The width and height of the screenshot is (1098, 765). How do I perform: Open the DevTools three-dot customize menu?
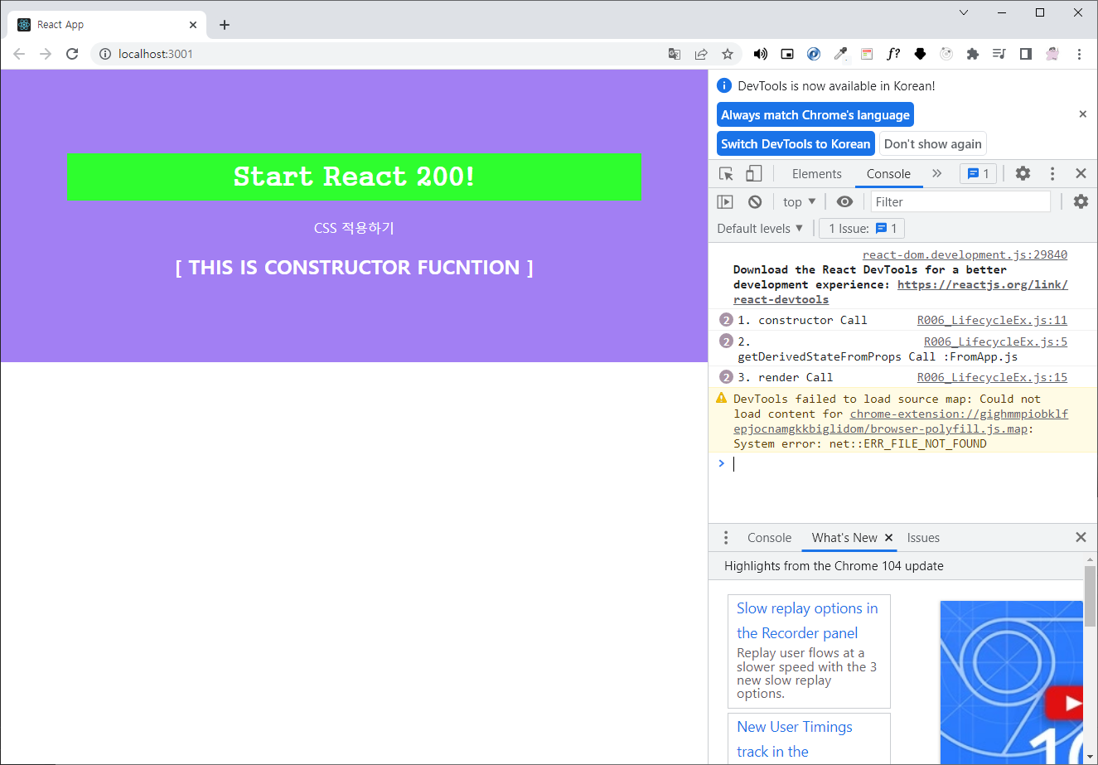click(x=1052, y=173)
